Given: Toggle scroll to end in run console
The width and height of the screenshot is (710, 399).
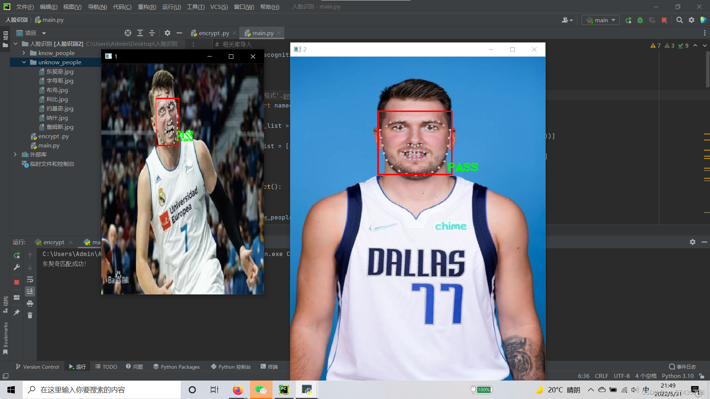Looking at the screenshot, I should point(30,291).
